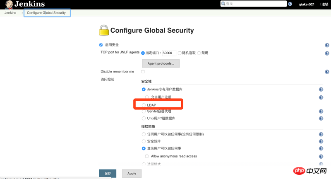Expand breadcrumb arrow after Jenkins
This screenshot has width=331, height=179.
[22, 13]
